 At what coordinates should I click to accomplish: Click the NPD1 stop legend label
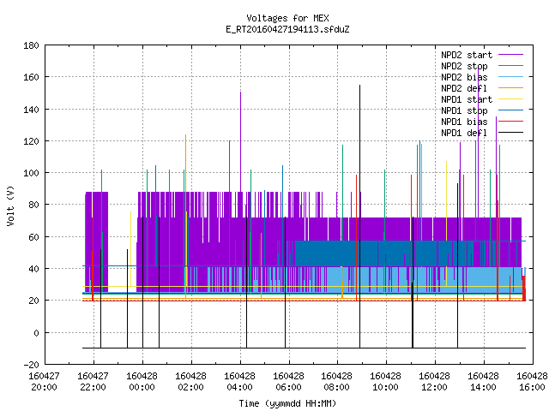tap(464, 110)
